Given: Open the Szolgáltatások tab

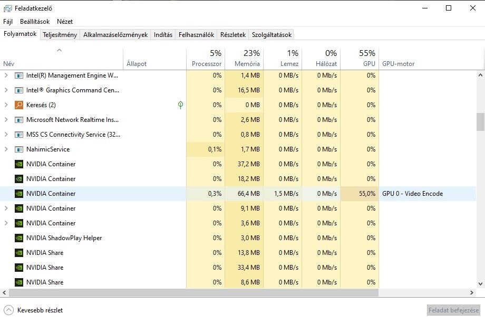Looking at the screenshot, I should click(271, 35).
